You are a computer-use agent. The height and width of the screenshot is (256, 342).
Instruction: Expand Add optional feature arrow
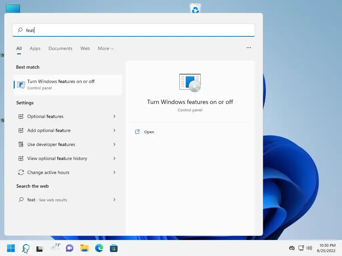pyautogui.click(x=114, y=130)
